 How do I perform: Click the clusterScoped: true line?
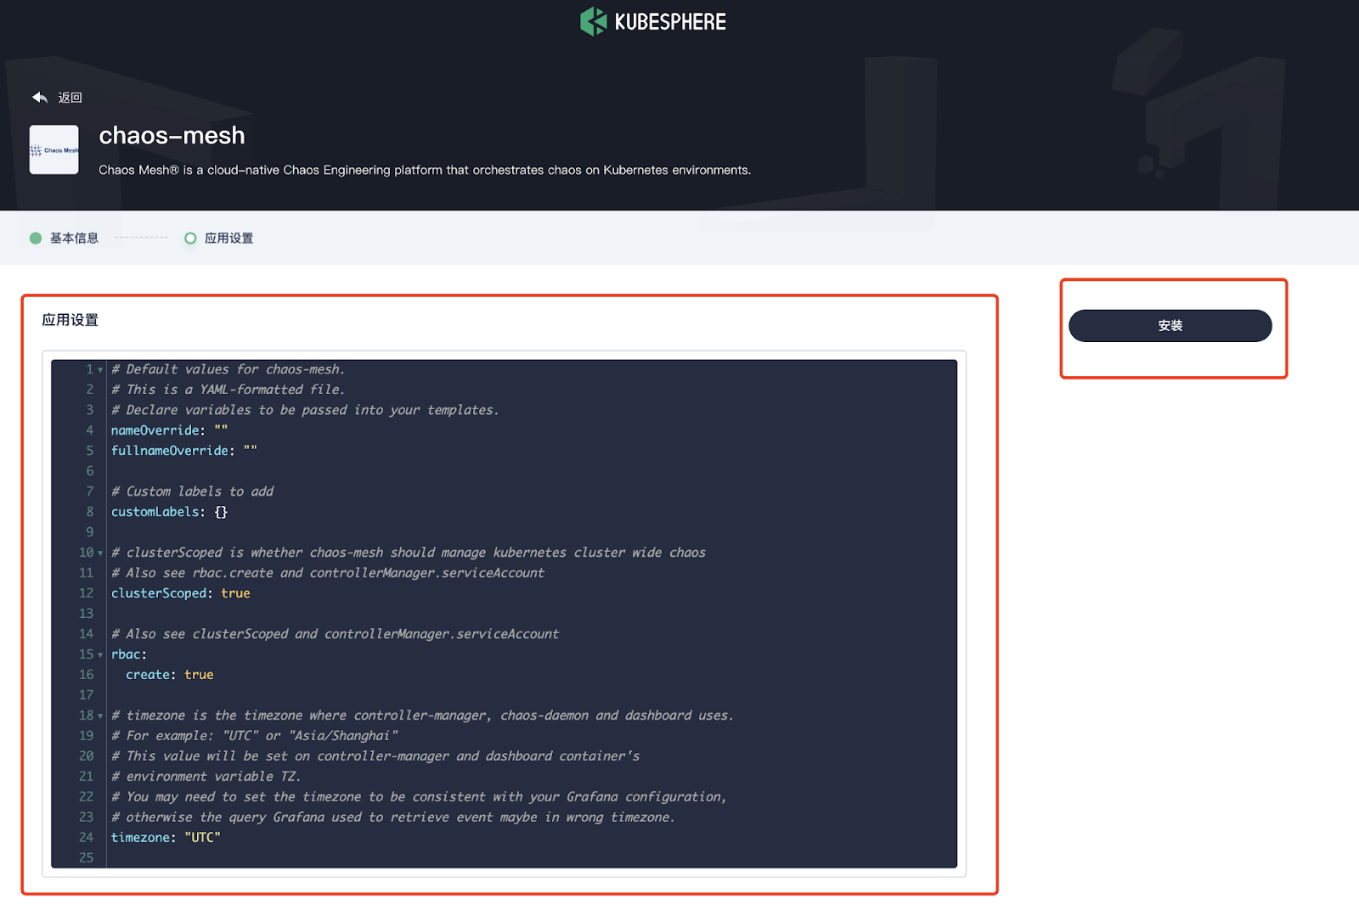(181, 593)
